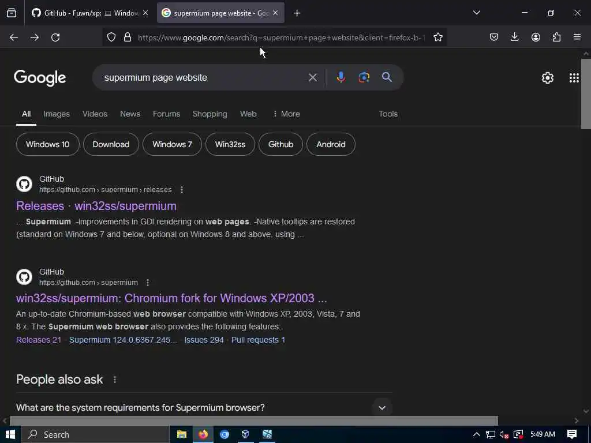Clear the Google search box text
This screenshot has height=443, width=591.
312,78
